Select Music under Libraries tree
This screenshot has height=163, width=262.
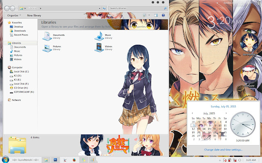[x=15, y=51]
